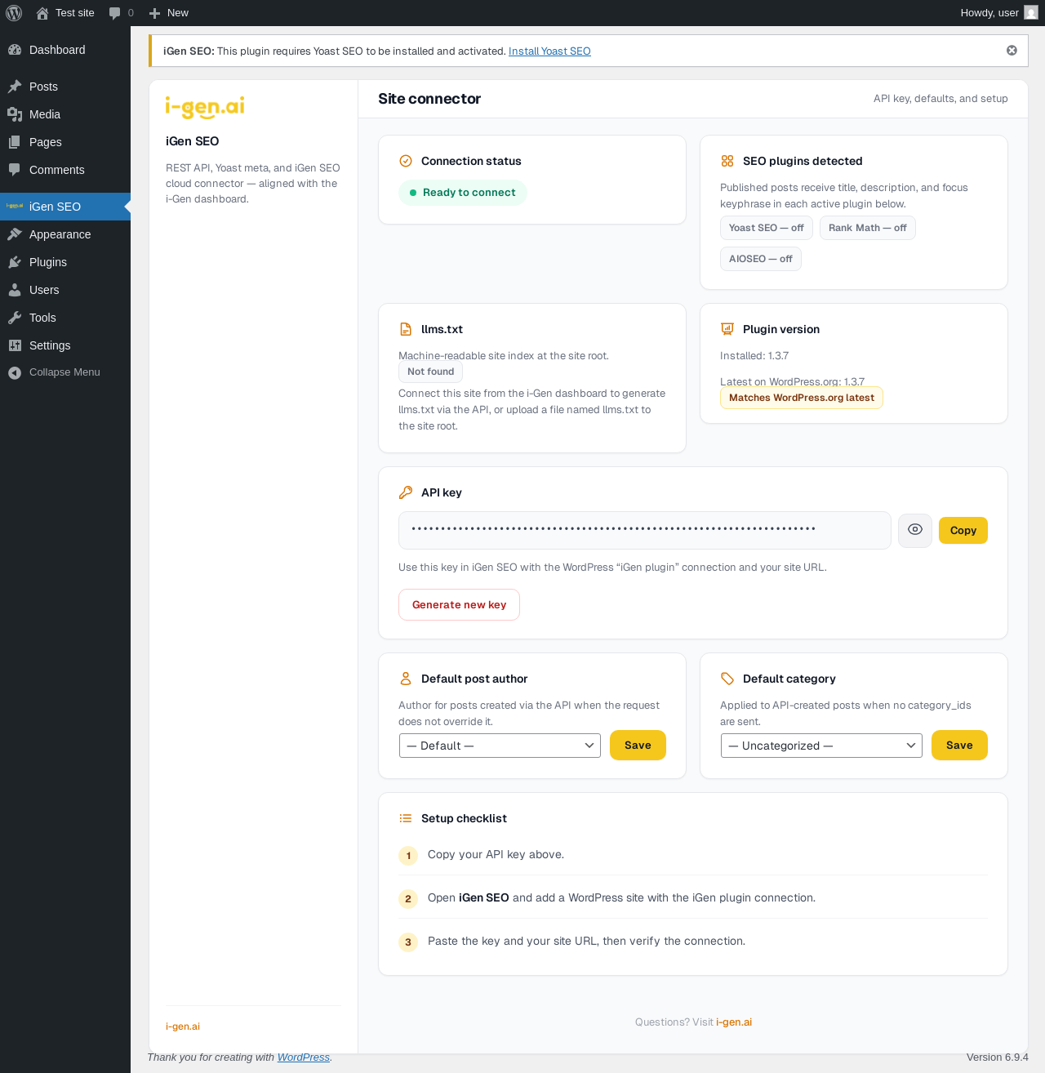Open the comments bubble in admin bar
1045x1073 pixels.
pyautogui.click(x=121, y=13)
